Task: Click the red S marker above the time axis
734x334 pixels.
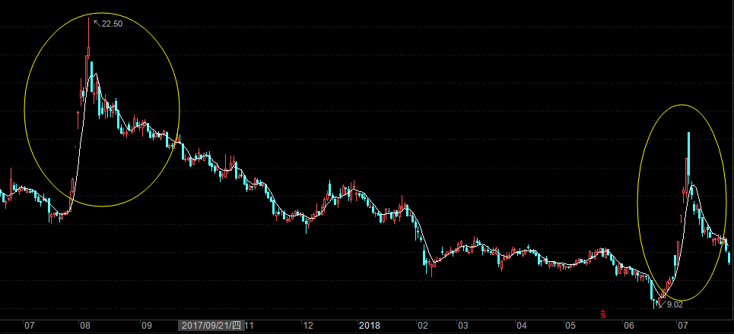Action: (604, 314)
